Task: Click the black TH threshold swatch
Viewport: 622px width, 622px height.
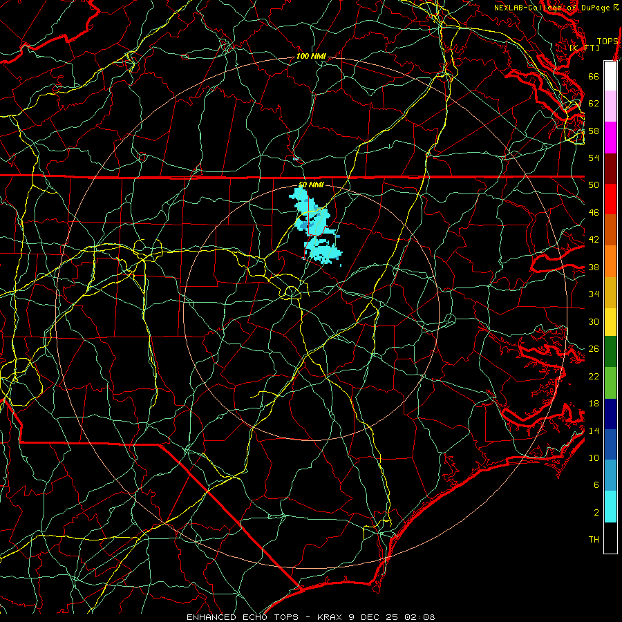Action: [610, 538]
